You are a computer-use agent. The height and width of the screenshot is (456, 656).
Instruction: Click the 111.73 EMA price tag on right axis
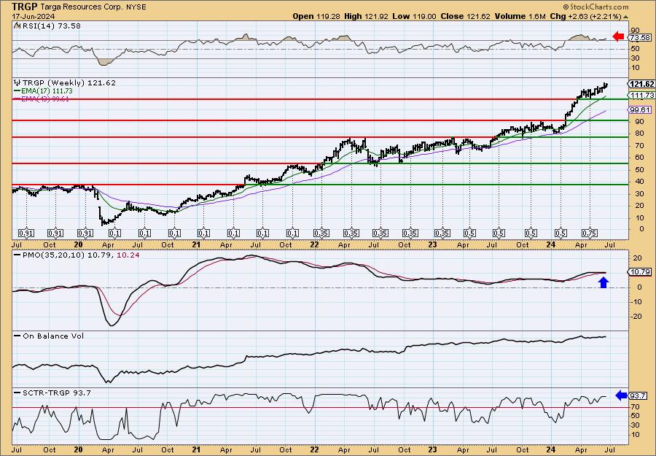[x=641, y=96]
